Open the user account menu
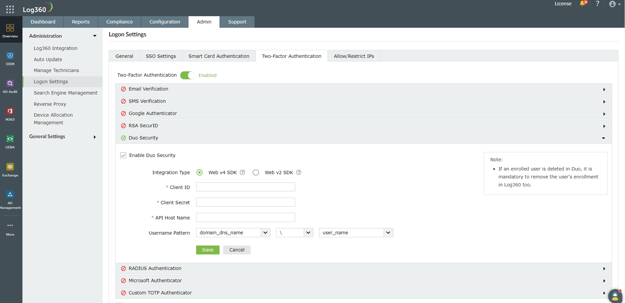625x303 pixels. (615, 4)
